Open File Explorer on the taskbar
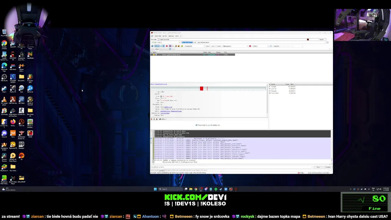The image size is (391, 220). tap(191, 189)
